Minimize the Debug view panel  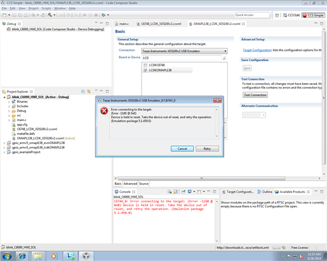pyautogui.click(x=101, y=23)
